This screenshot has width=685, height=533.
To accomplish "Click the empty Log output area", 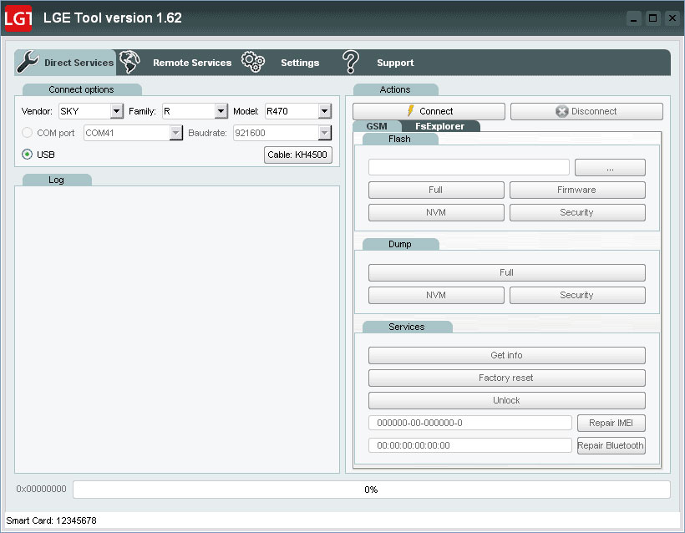I will point(177,329).
